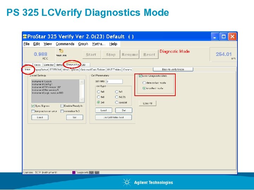Select the Diagnostics tab

tap(72, 64)
